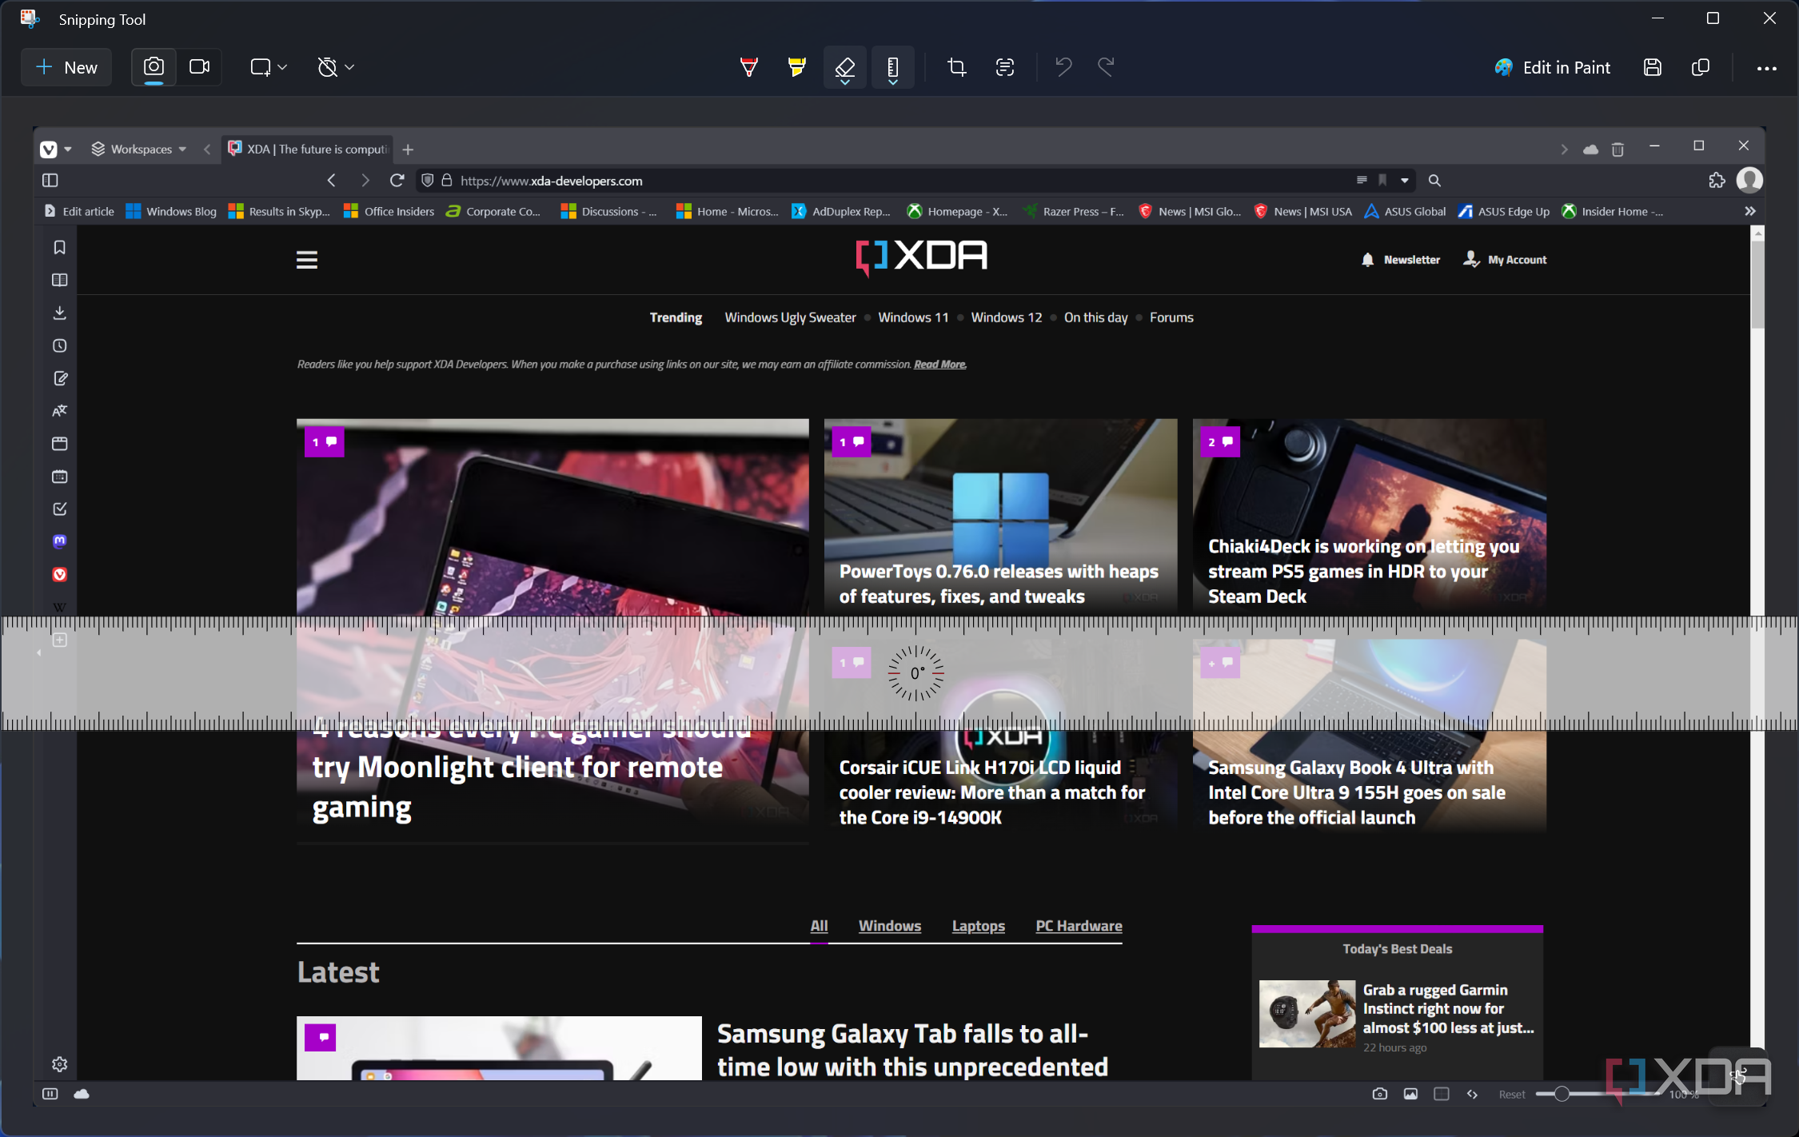1799x1137 pixels.
Task: Open browser Settings gear icon
Action: click(60, 1064)
